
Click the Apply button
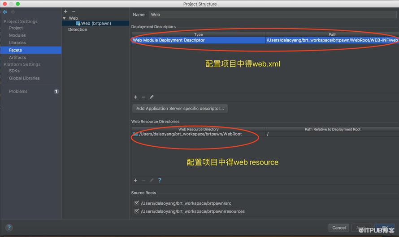coord(362,228)
